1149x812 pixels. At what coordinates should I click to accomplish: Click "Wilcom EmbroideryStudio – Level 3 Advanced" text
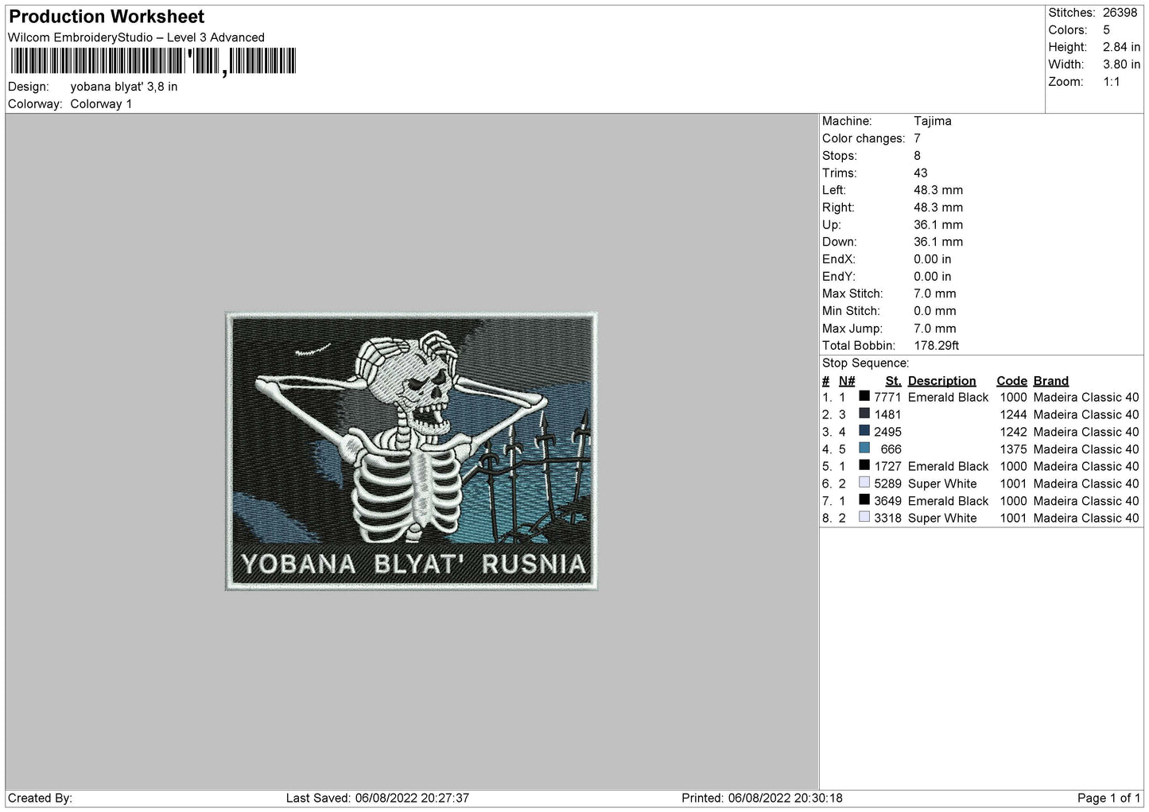click(136, 37)
